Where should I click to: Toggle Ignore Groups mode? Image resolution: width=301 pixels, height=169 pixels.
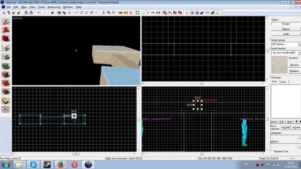pos(70,13)
